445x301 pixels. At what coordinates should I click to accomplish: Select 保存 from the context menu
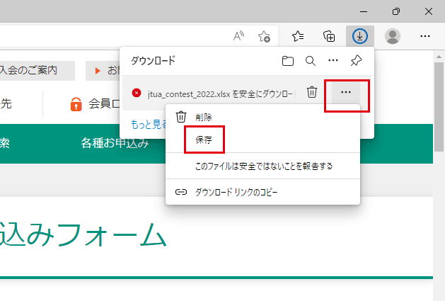[204, 140]
